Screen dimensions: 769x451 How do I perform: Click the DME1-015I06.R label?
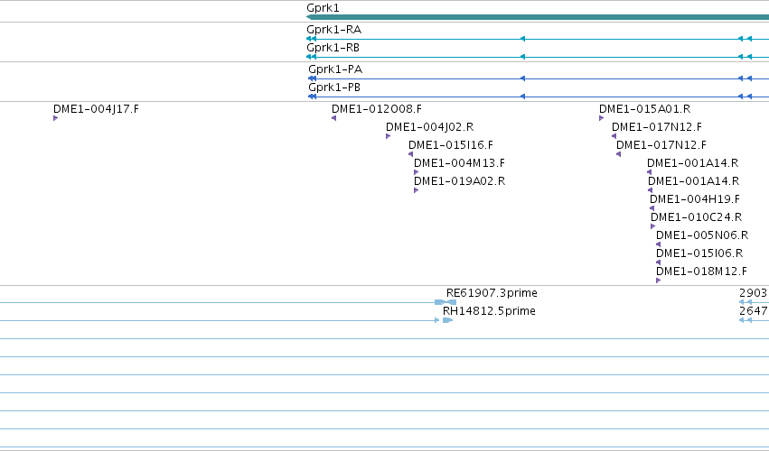click(x=699, y=253)
